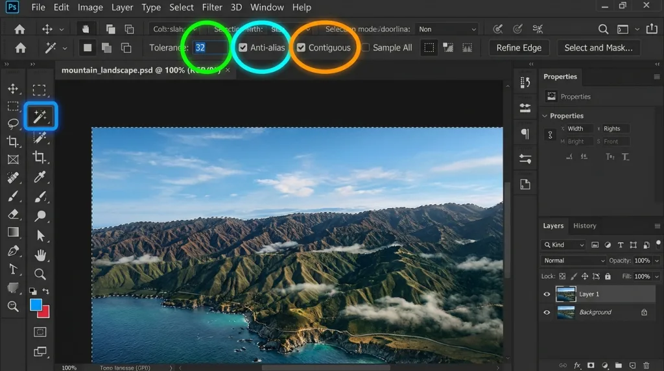Image resolution: width=664 pixels, height=371 pixels.
Task: Select the Dodge tool
Action: click(x=40, y=216)
